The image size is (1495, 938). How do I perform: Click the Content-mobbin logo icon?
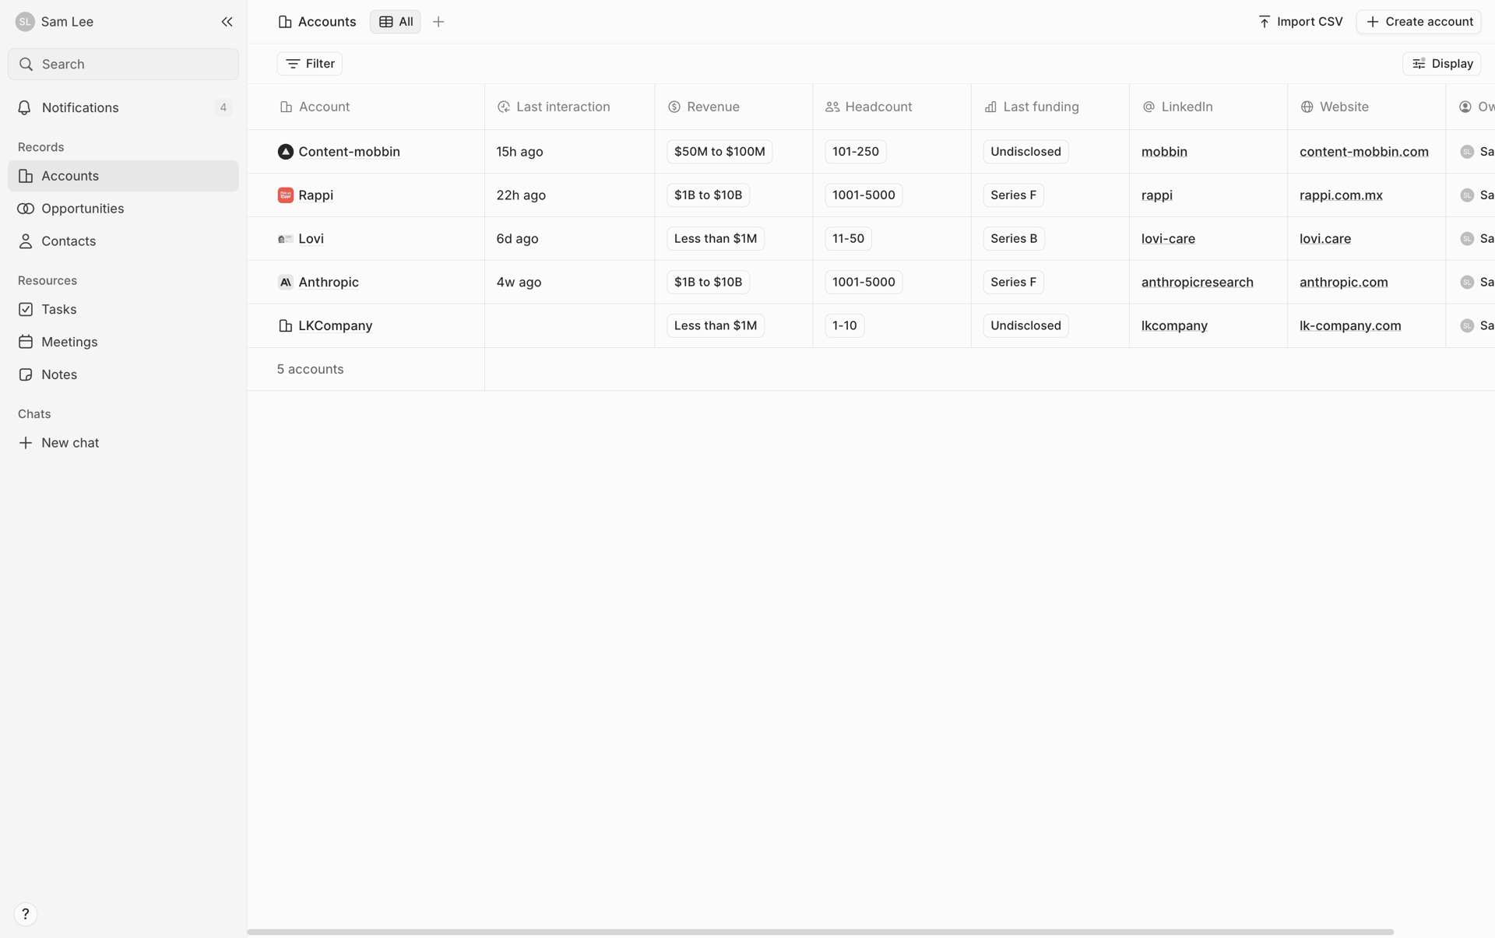286,152
